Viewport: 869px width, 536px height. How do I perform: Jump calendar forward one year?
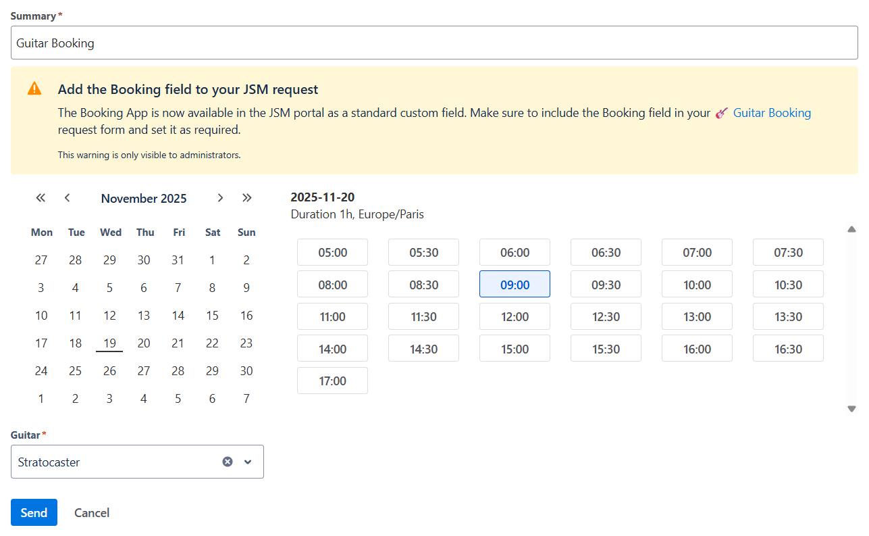(x=246, y=198)
